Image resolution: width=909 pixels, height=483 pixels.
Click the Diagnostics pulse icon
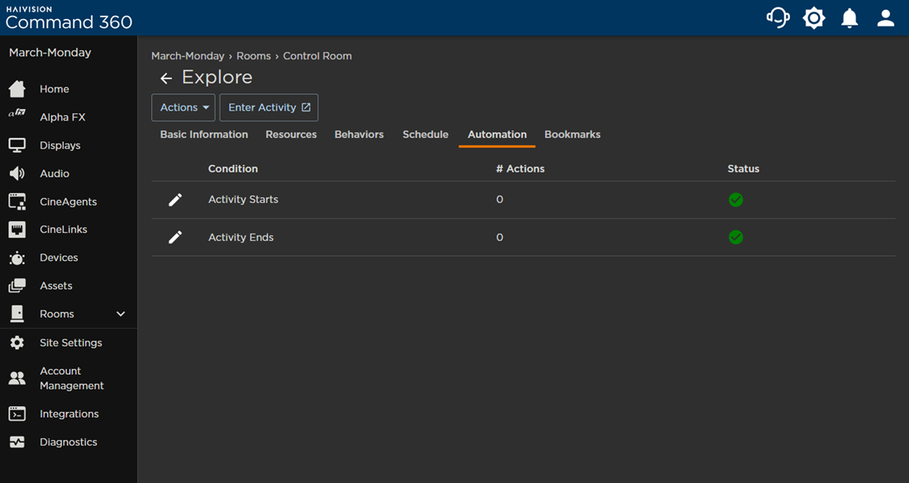click(x=17, y=442)
